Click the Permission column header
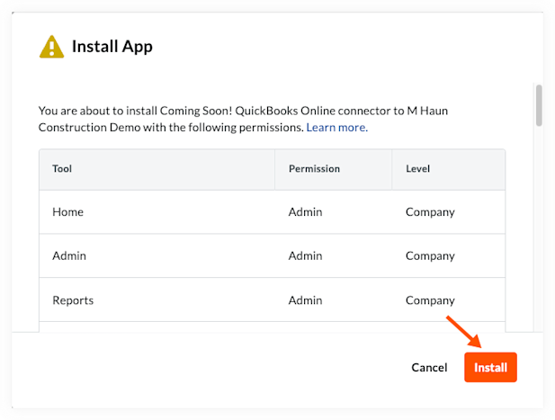The height and width of the screenshot is (420, 555). click(333, 169)
